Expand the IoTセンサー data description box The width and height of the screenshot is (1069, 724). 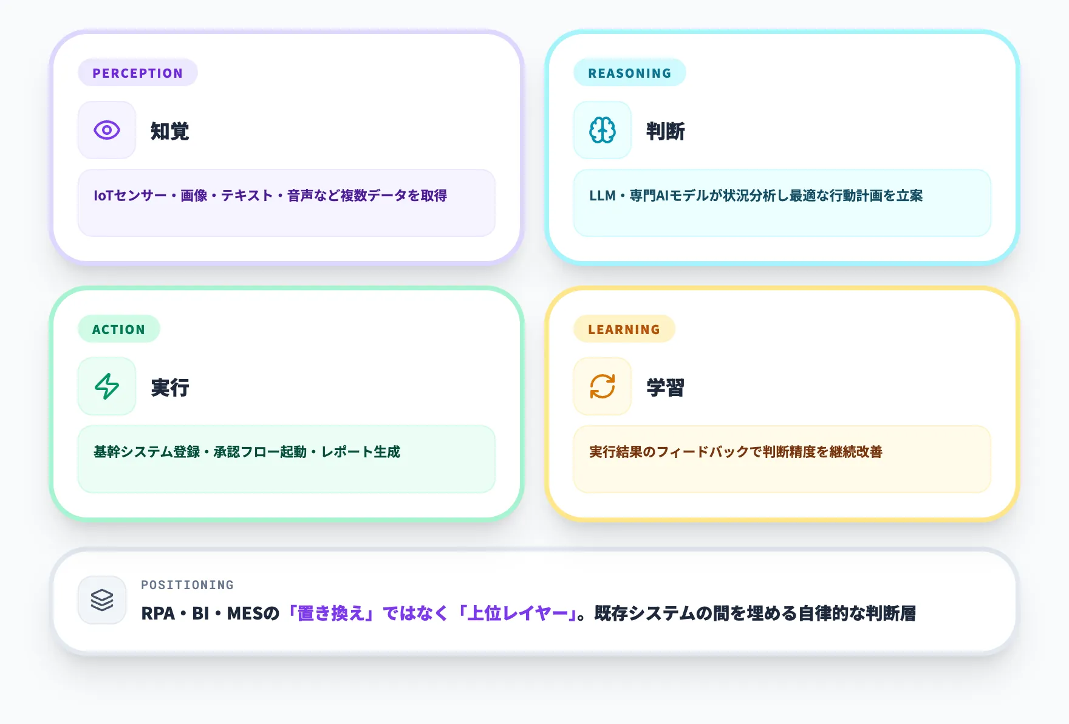tap(287, 202)
